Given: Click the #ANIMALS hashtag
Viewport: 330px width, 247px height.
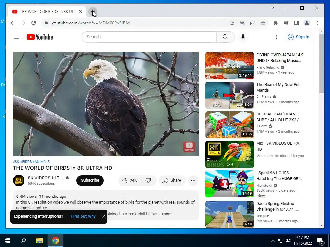Looking at the screenshot, I should click(41, 162).
